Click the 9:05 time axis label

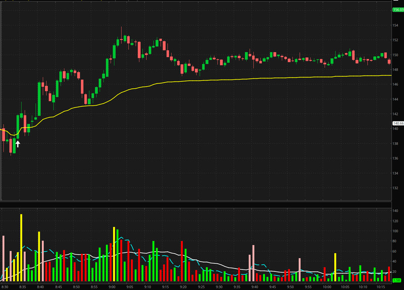[x=130, y=287]
